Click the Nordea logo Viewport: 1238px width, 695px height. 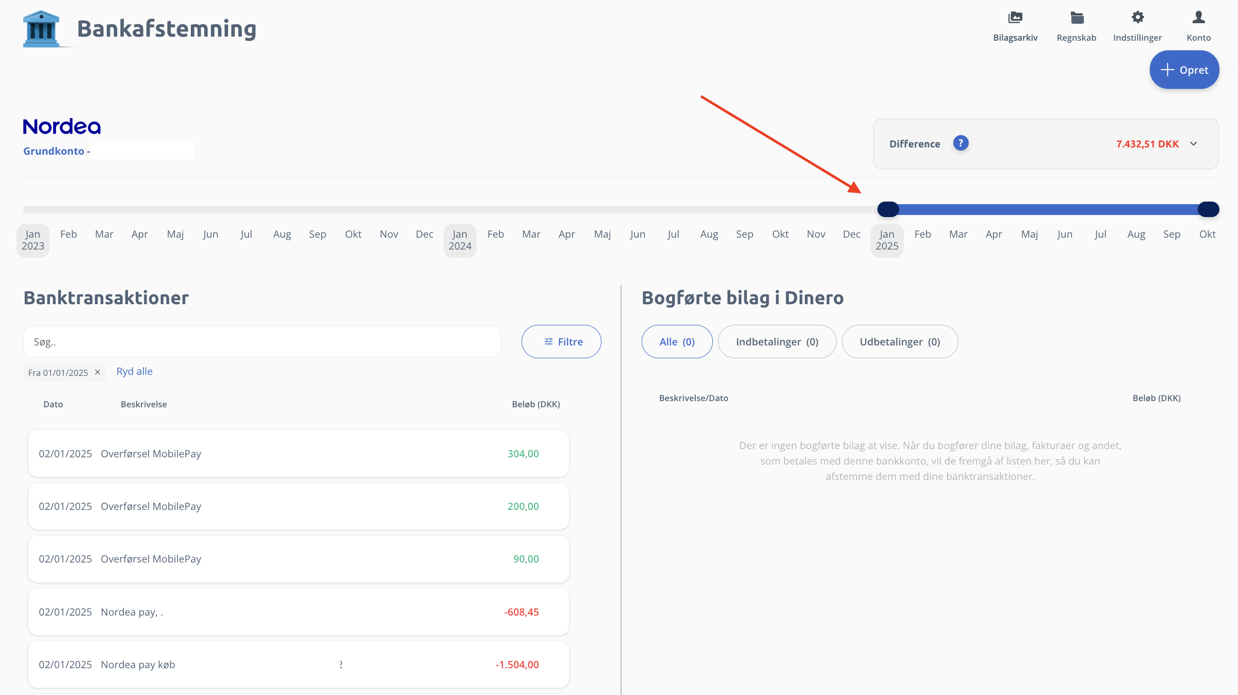coord(62,127)
